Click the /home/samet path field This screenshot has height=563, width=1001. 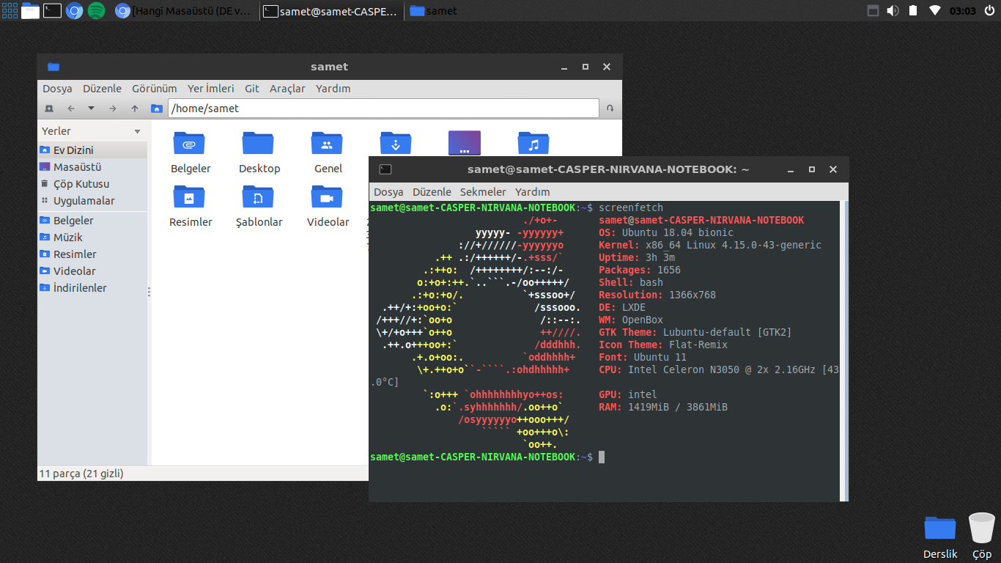[384, 108]
